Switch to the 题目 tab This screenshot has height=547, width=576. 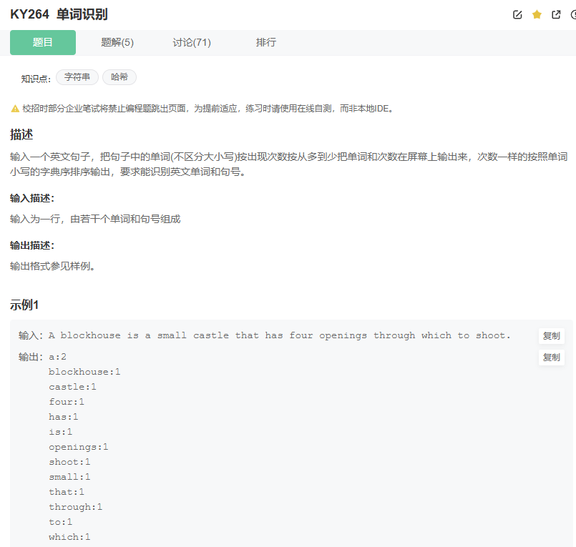pos(43,43)
